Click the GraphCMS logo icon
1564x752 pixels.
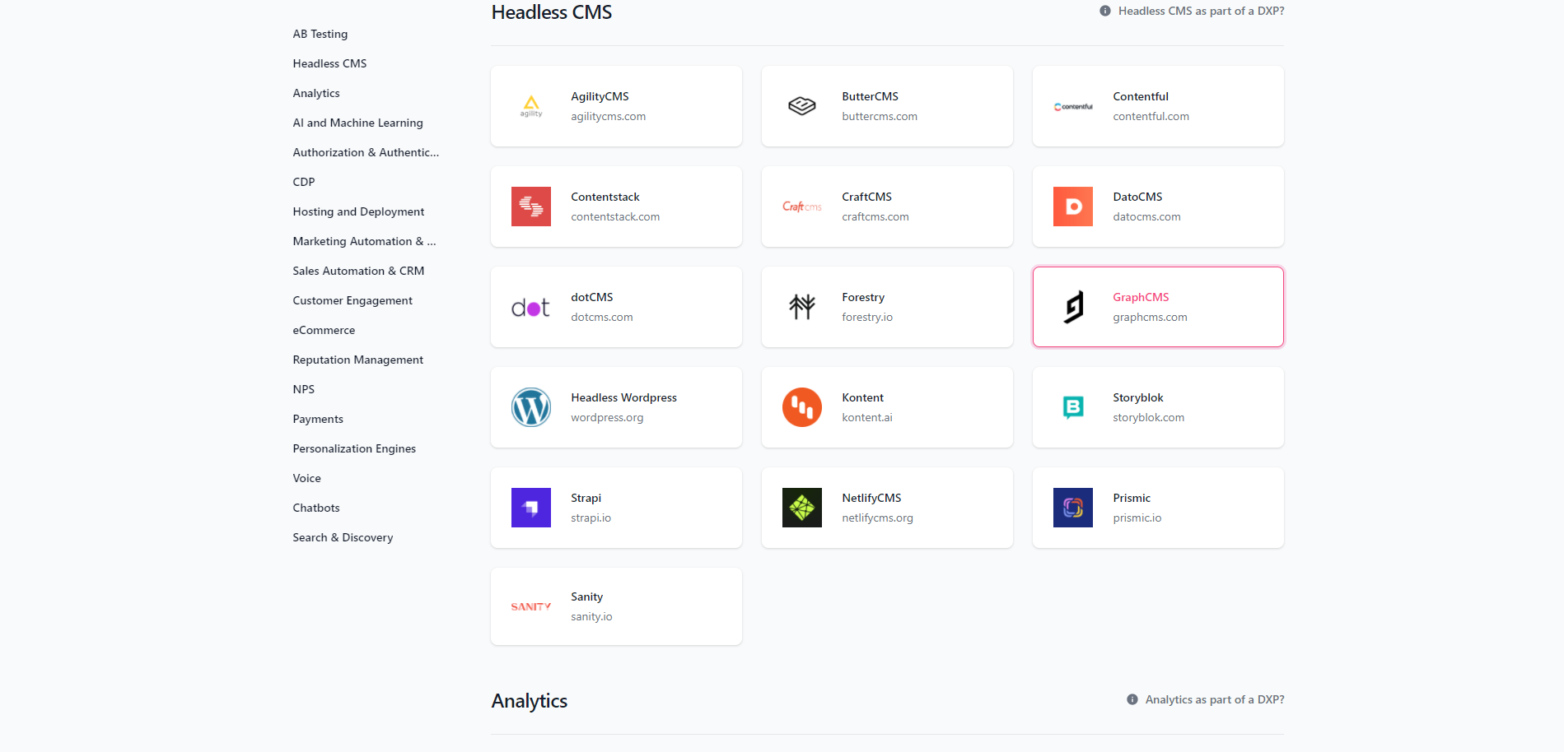(x=1073, y=307)
